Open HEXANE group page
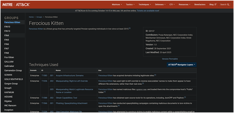Screen dimensions: 234x113 8,97
